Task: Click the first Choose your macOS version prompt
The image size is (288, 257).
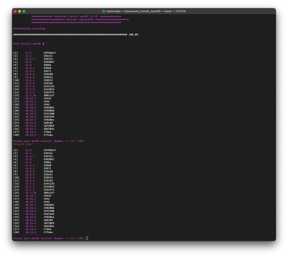Action: click(x=49, y=141)
